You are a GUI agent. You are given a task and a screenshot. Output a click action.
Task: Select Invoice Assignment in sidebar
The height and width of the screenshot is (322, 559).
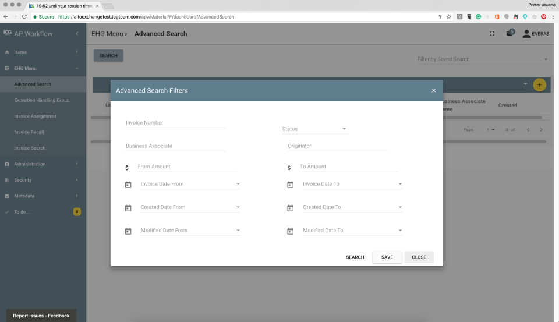coord(36,116)
